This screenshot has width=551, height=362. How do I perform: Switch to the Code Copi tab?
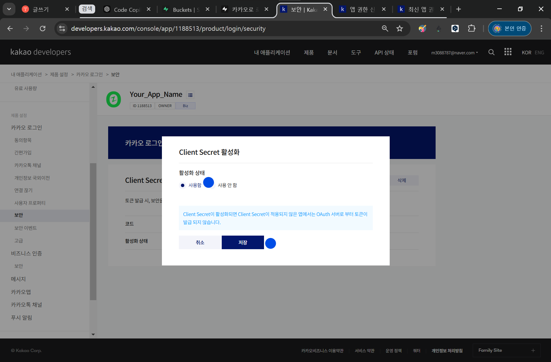(127, 10)
